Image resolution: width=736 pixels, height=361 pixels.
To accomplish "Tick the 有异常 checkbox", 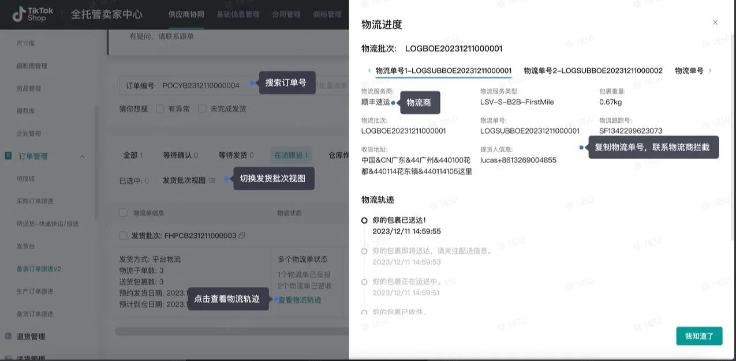I will pos(160,108).
